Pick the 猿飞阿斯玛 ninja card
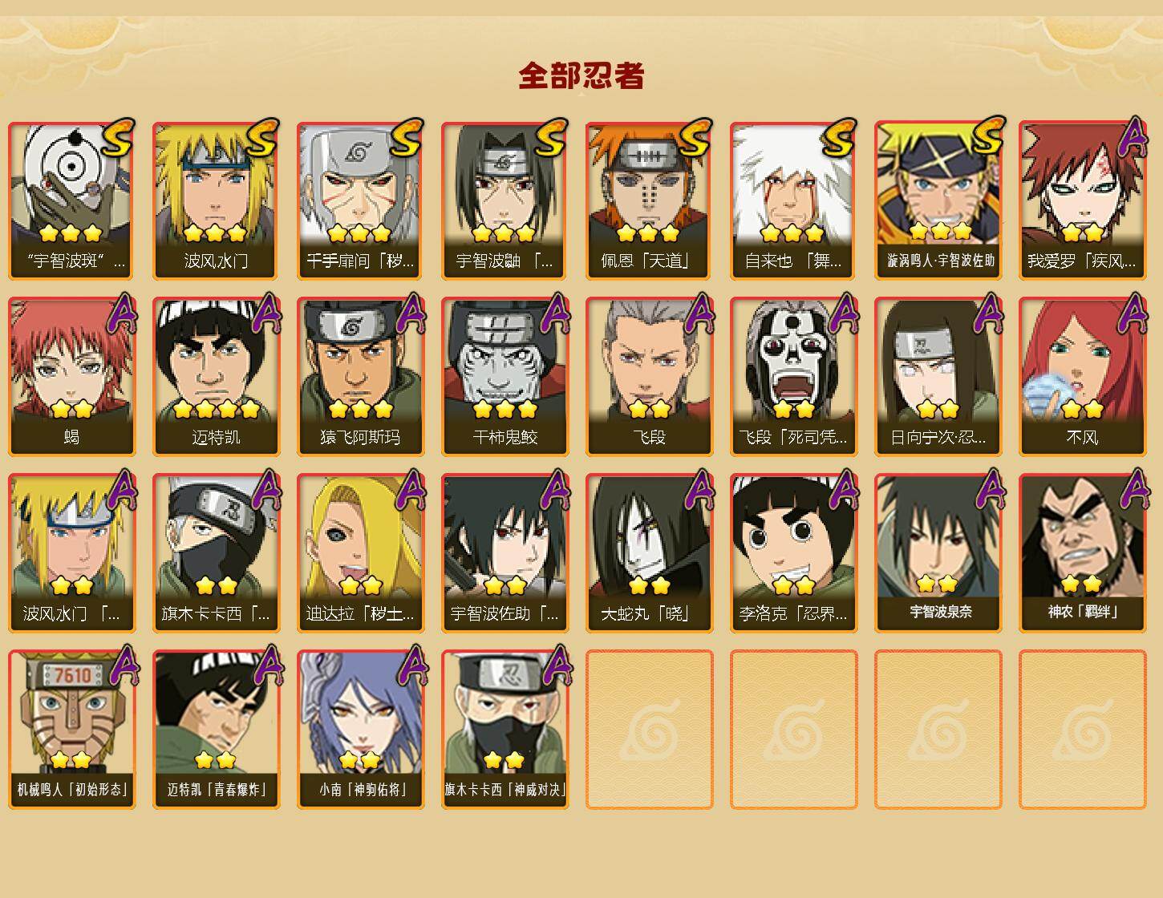The height and width of the screenshot is (898, 1163). (x=360, y=377)
